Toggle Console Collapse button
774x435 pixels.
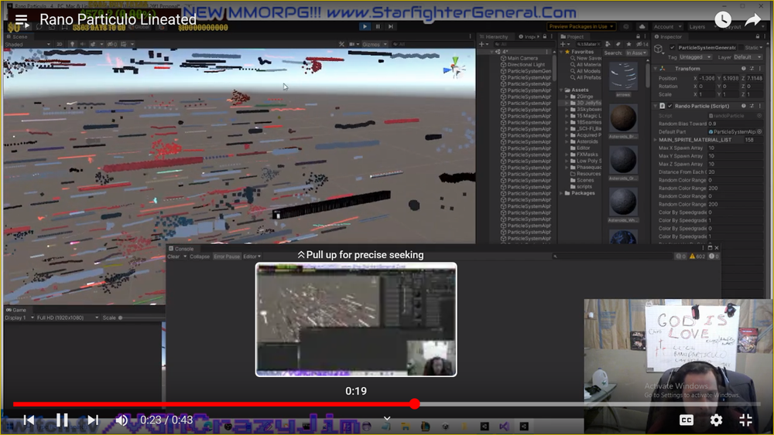pos(200,257)
